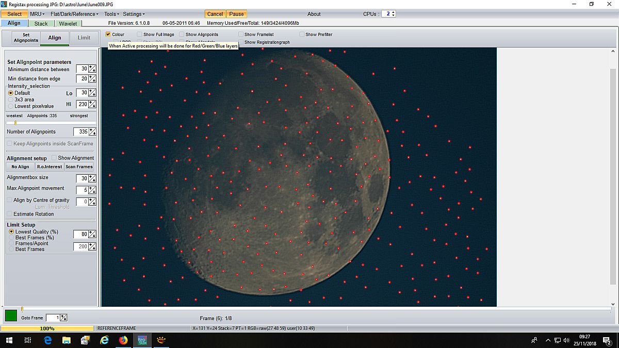619x348 pixels.
Task: Click the Number of Alignpoints field
Action: point(81,132)
